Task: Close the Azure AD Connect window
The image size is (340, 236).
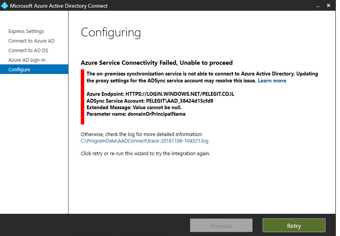Action: point(329,5)
